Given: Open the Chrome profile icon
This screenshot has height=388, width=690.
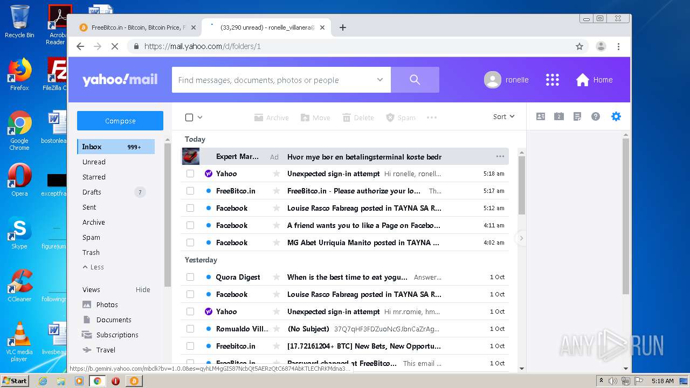Looking at the screenshot, I should [601, 46].
